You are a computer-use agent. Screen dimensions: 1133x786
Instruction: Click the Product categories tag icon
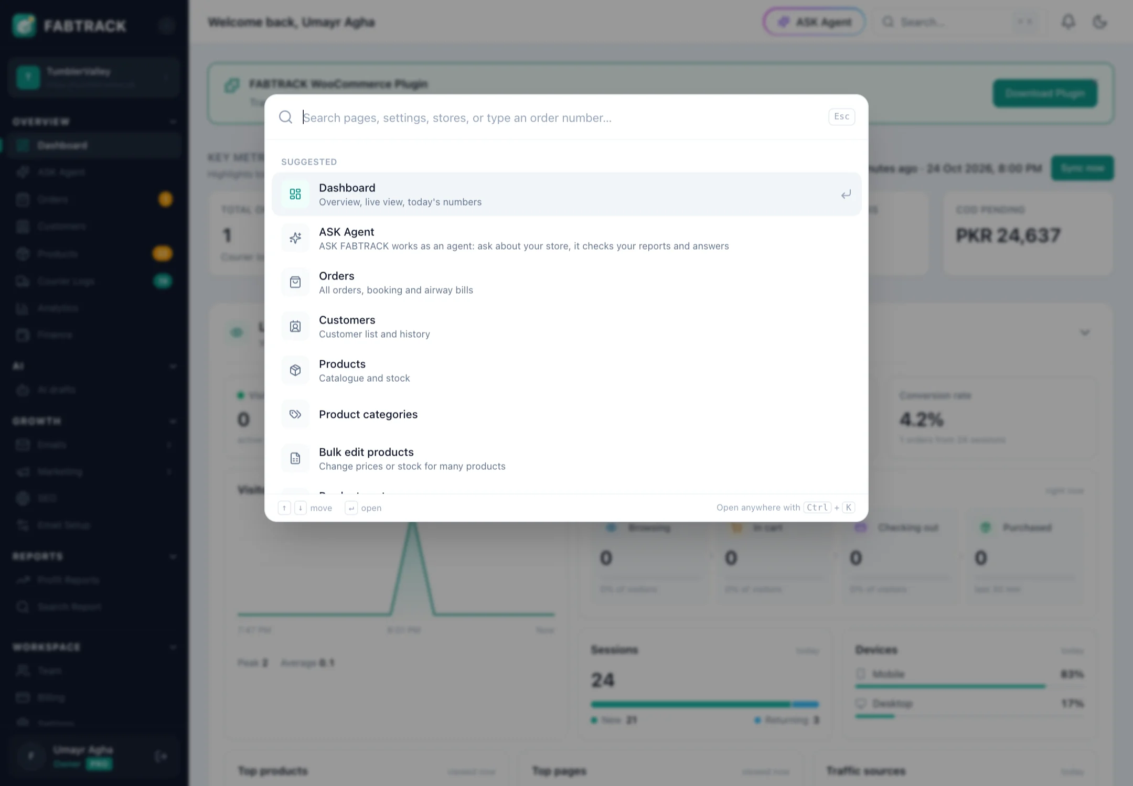(295, 414)
